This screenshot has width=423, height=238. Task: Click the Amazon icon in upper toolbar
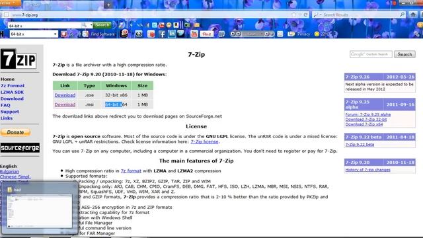pyautogui.click(x=176, y=25)
